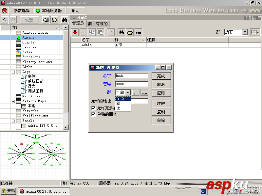Click the Admins green person icon in tree
This screenshot has height=196, width=262.
point(19,38)
